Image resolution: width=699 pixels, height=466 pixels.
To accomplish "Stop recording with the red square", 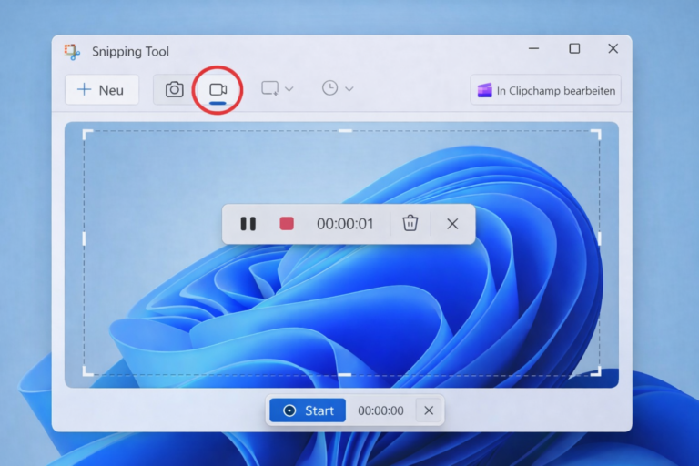I will (287, 224).
